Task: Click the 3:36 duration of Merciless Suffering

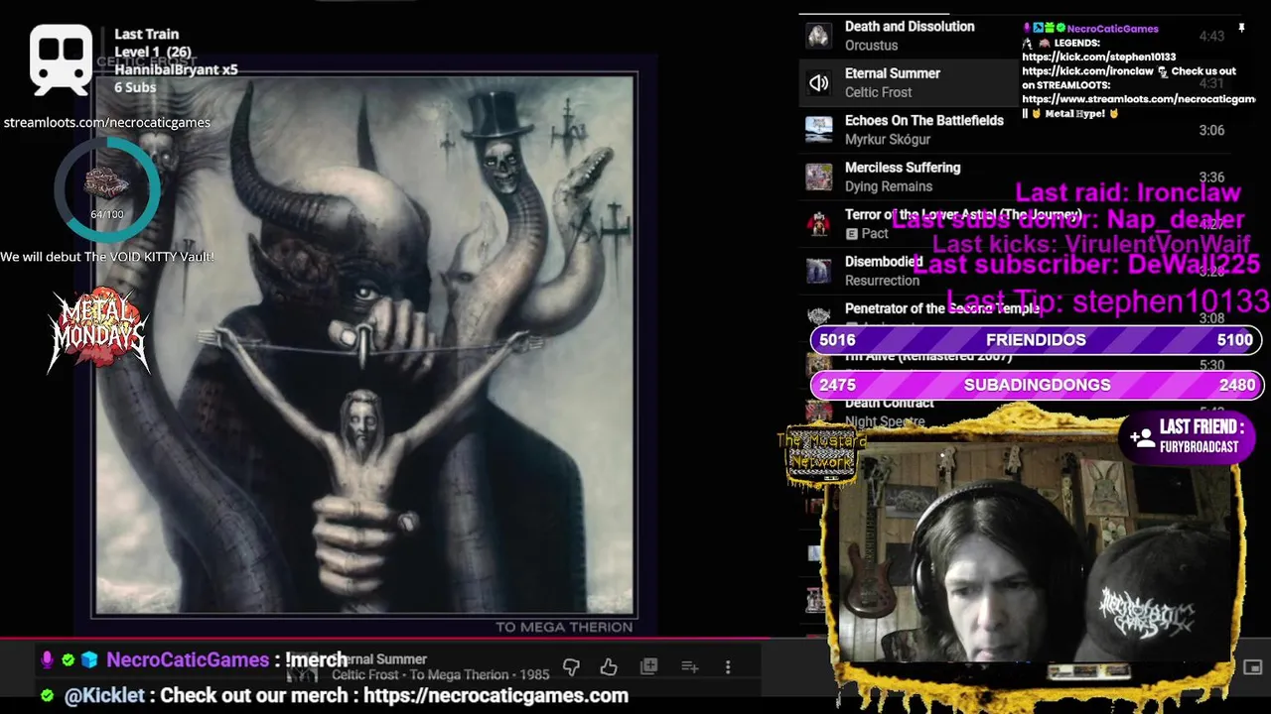Action: (x=1211, y=178)
